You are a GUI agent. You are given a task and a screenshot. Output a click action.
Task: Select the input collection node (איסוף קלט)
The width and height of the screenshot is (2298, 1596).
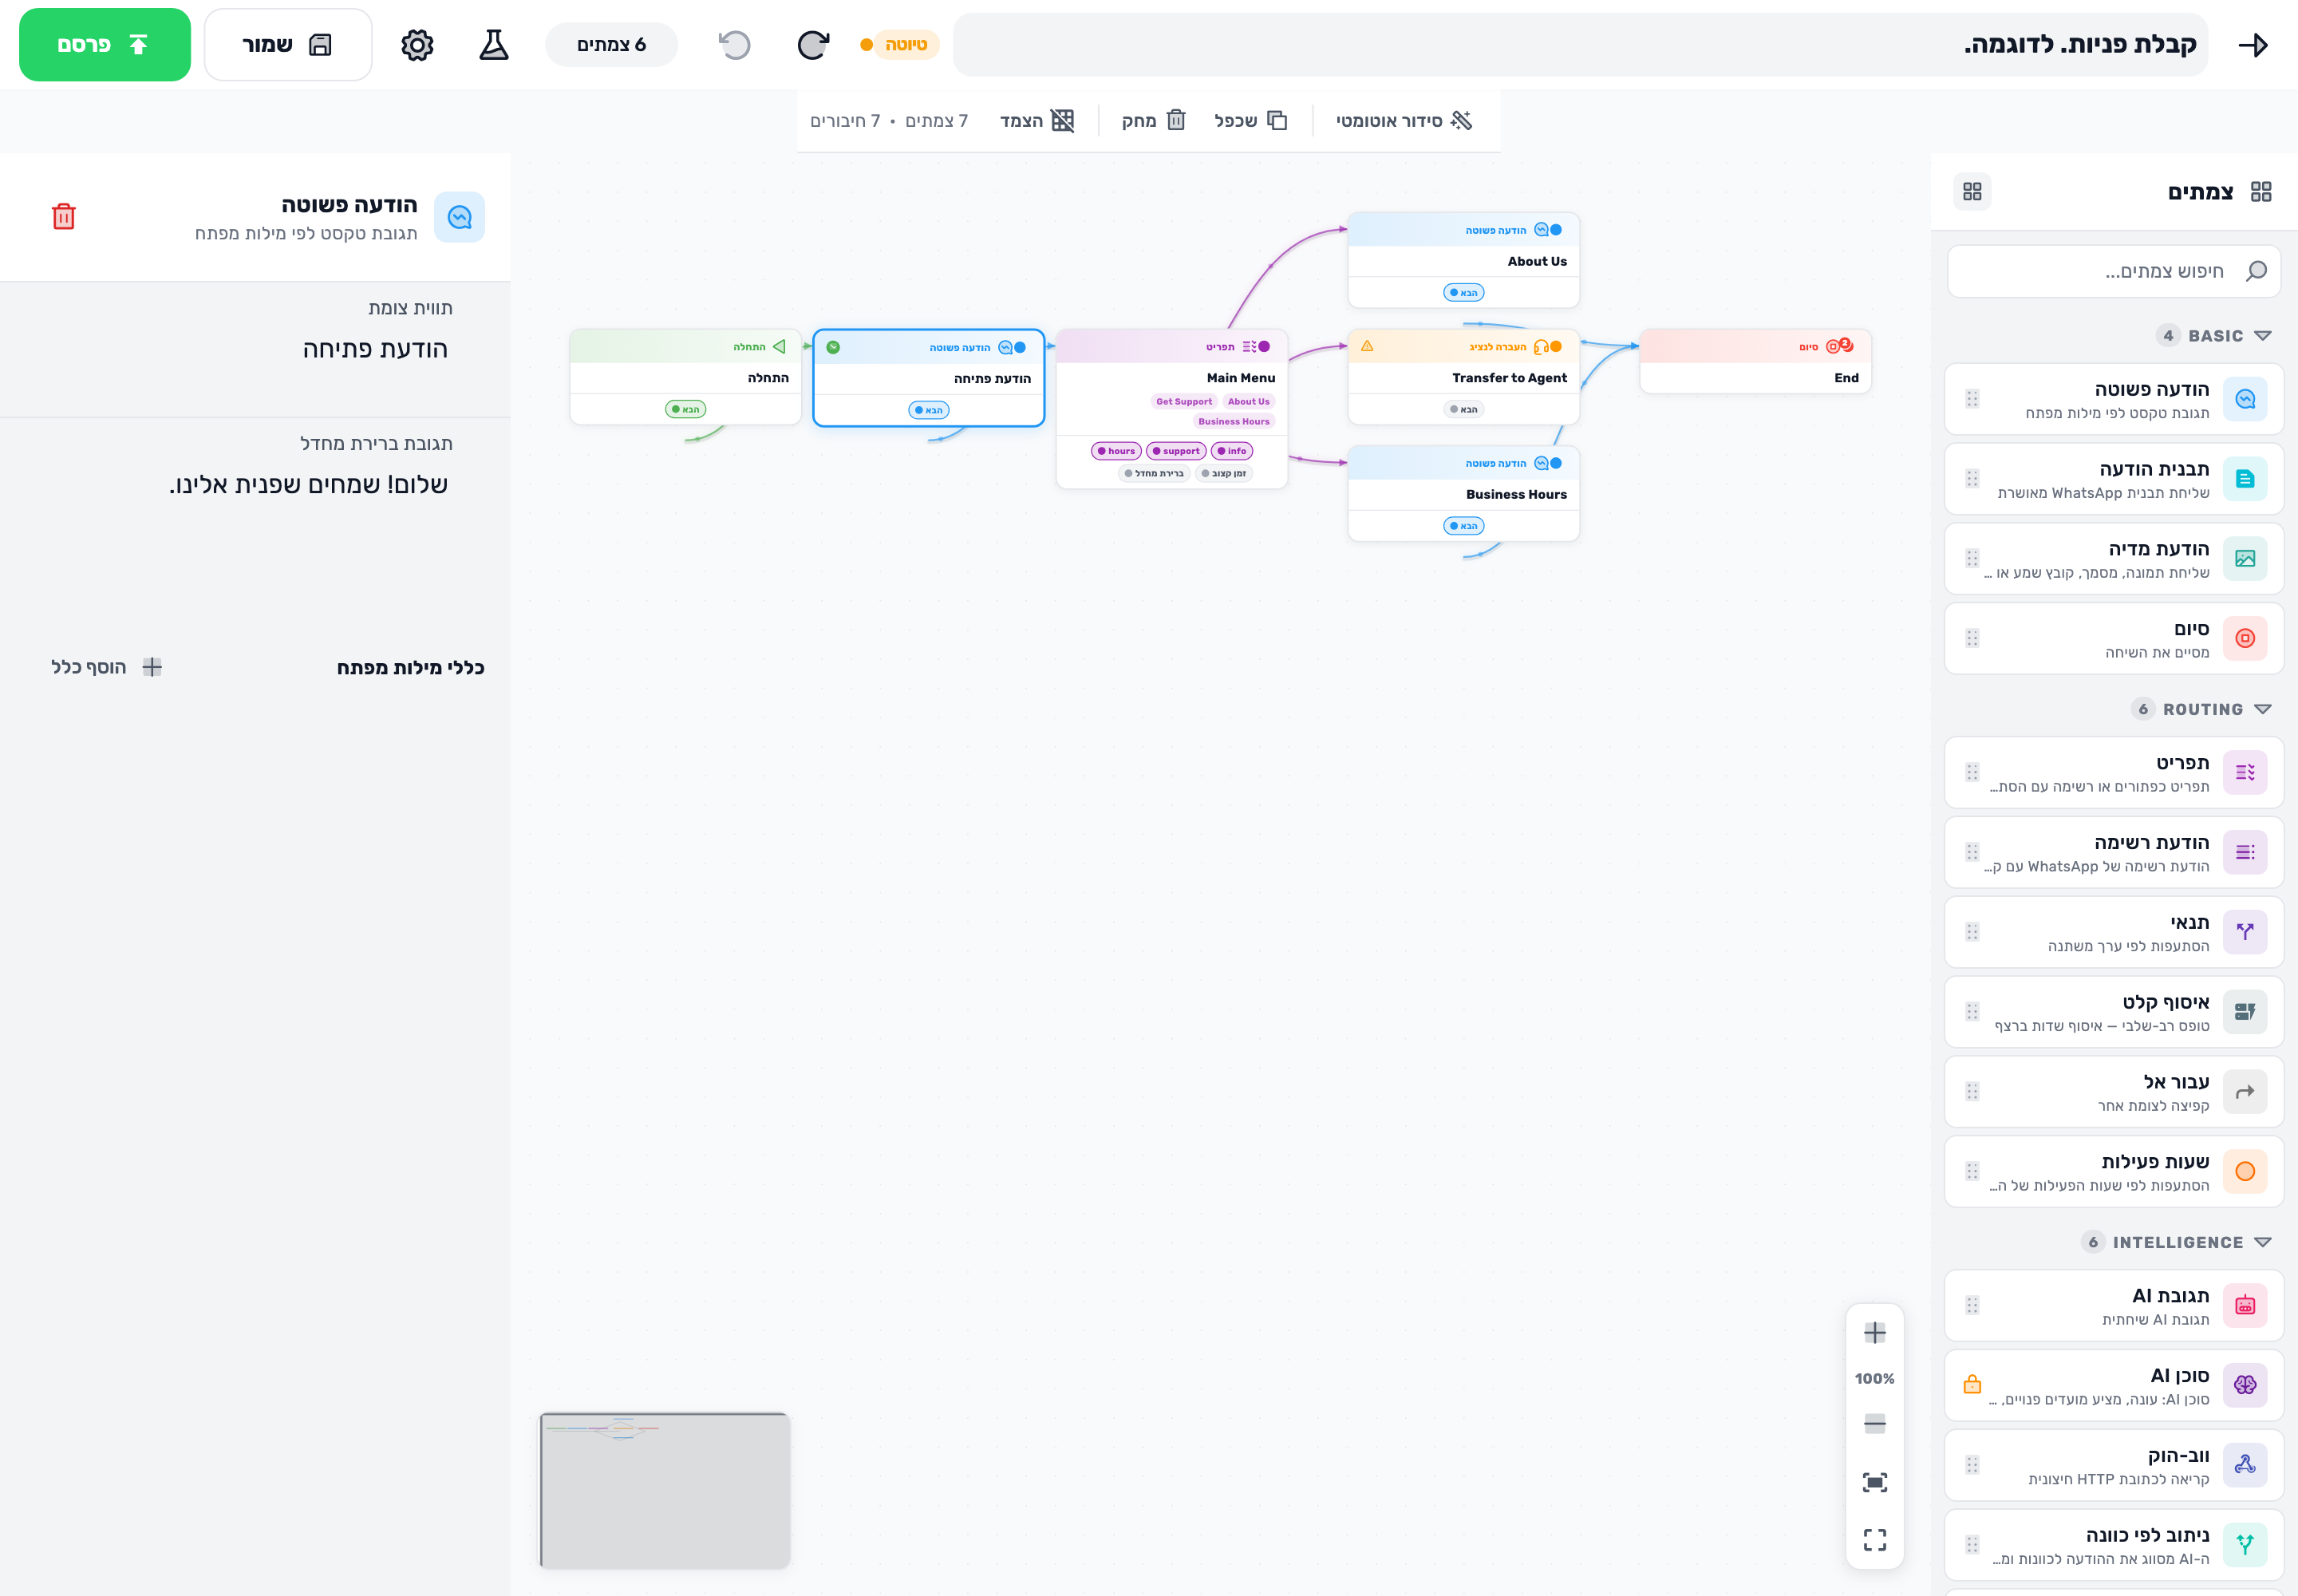(2113, 1012)
